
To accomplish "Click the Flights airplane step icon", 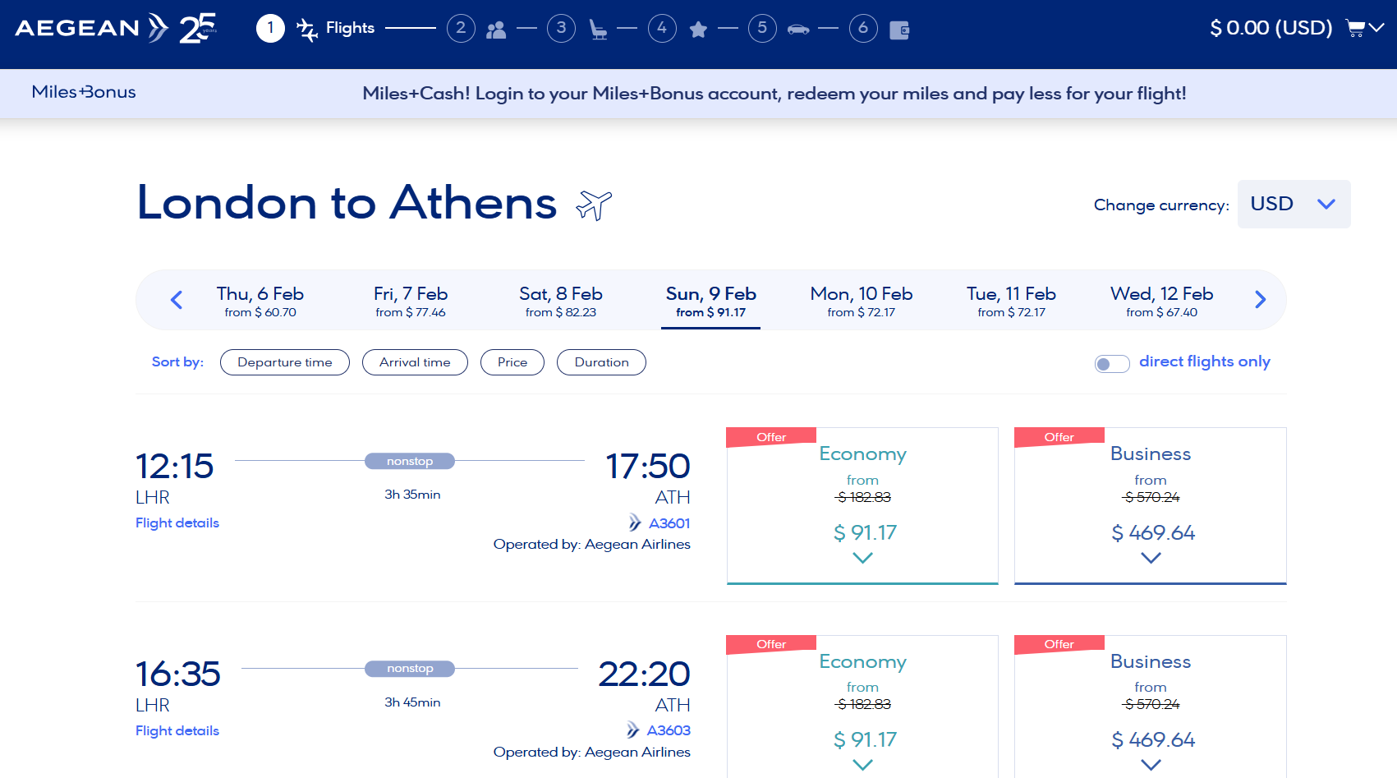I will (307, 30).
